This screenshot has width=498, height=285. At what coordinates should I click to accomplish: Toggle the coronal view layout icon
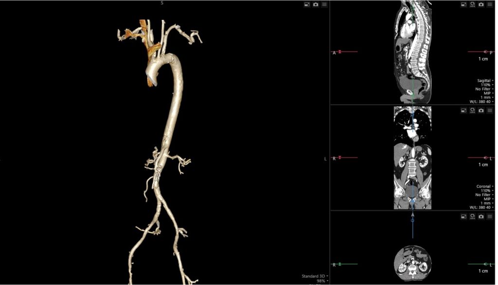coord(464,110)
